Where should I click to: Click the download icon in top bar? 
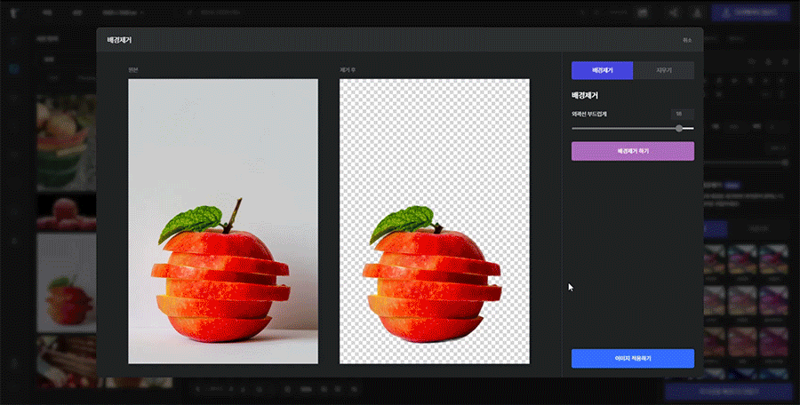[x=698, y=13]
